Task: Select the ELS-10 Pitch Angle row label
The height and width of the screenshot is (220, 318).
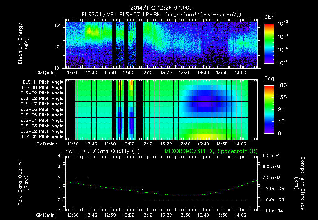Action: (43, 88)
